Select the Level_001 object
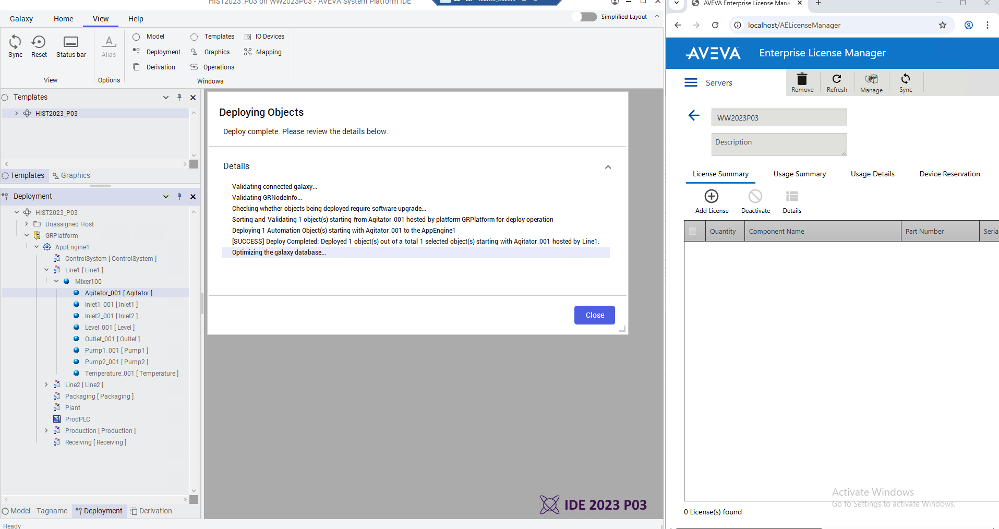This screenshot has width=999, height=529. click(x=110, y=328)
